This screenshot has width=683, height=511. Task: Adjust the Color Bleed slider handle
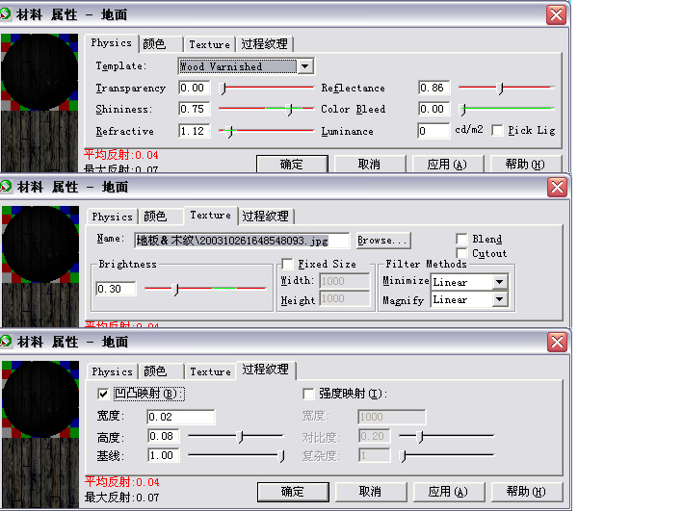pos(463,110)
